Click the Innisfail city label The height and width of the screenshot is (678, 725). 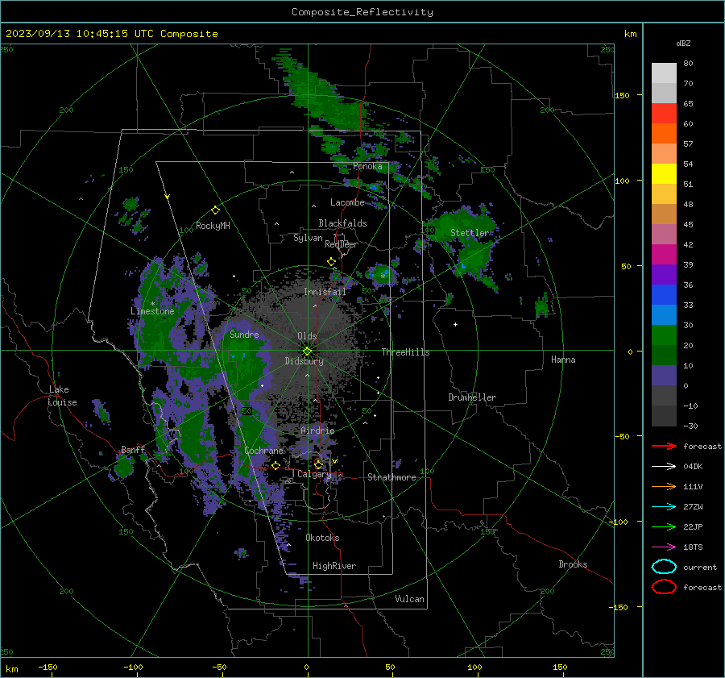[325, 292]
